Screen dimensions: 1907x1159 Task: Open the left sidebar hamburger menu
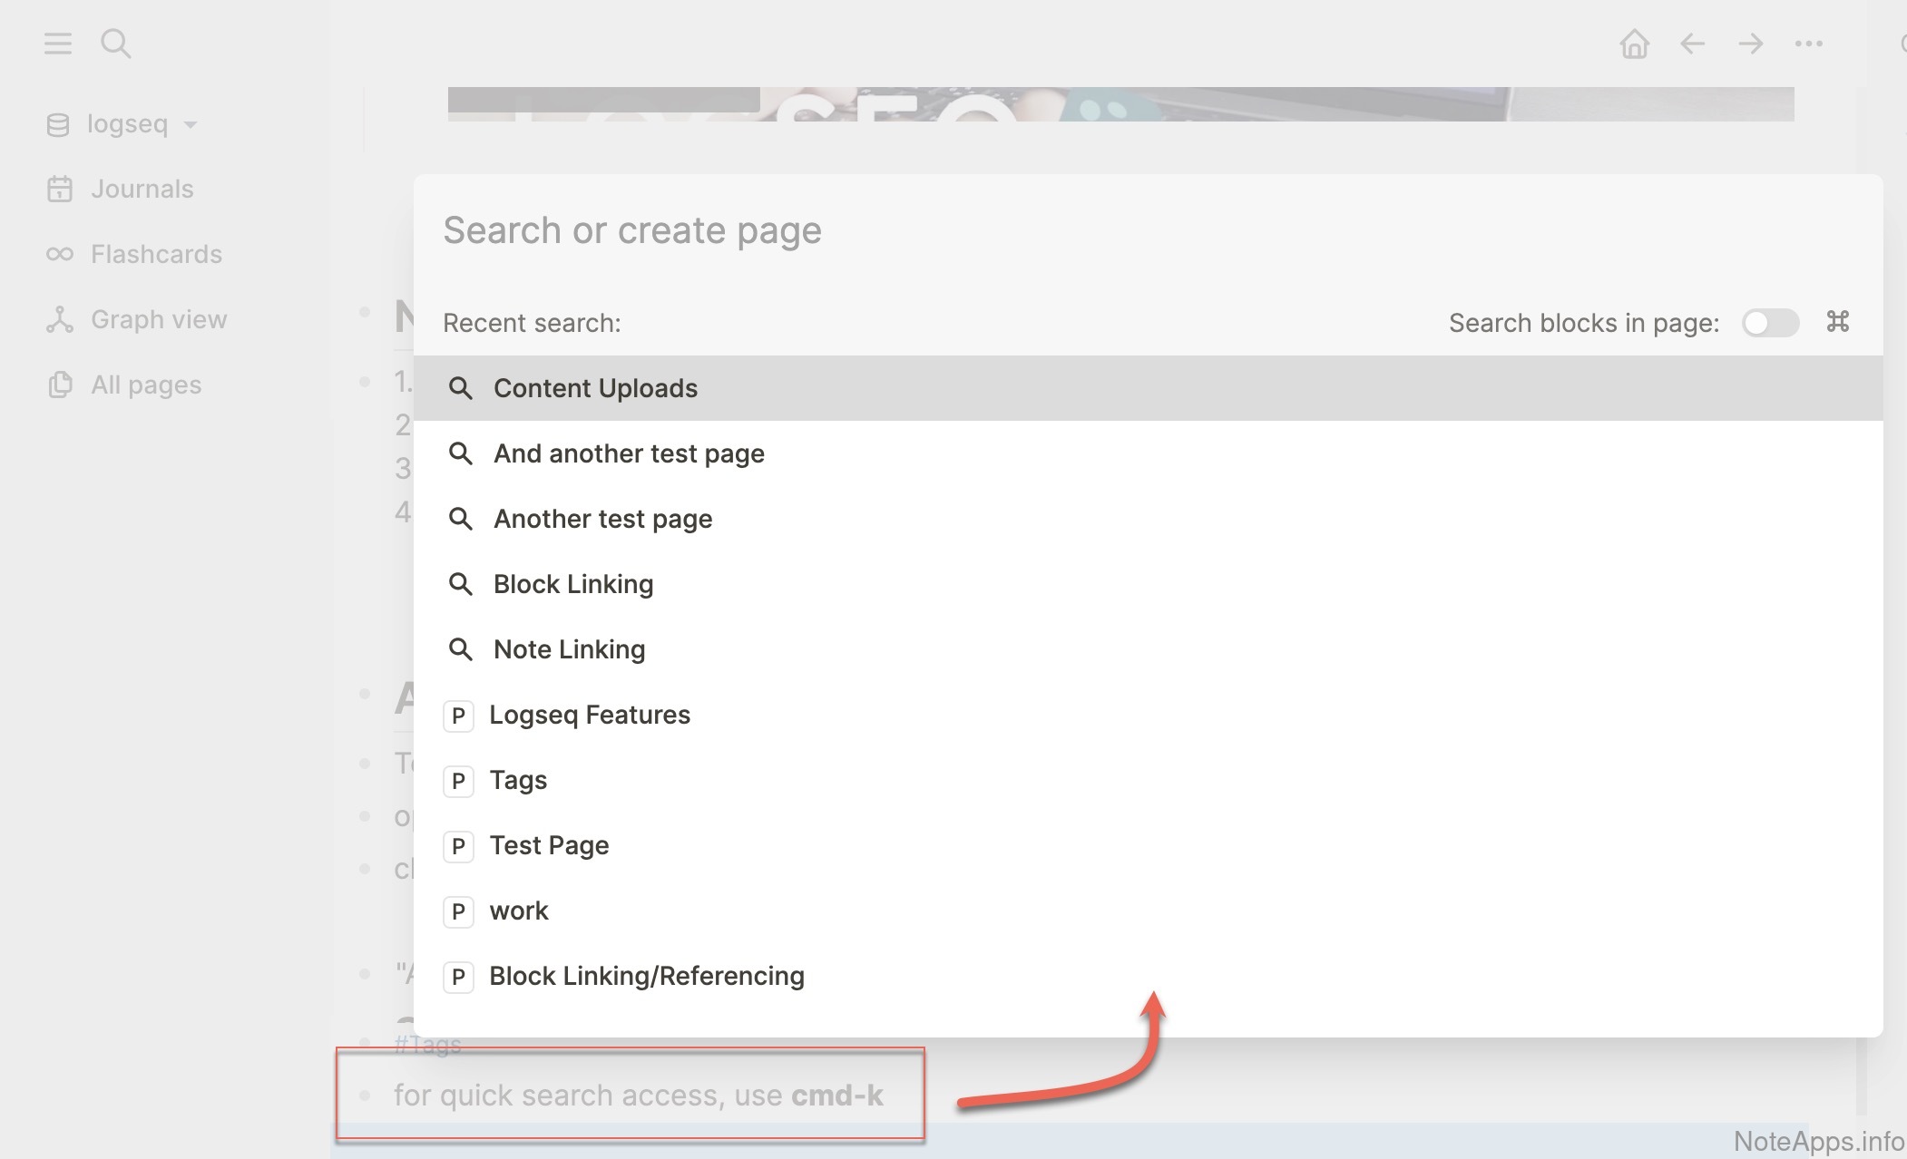pos(57,44)
